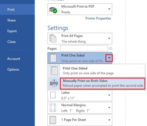Click the 1 Page Per Sheet icon
Image resolution: width=147 pixels, height=126 pixels.
(x=53, y=120)
